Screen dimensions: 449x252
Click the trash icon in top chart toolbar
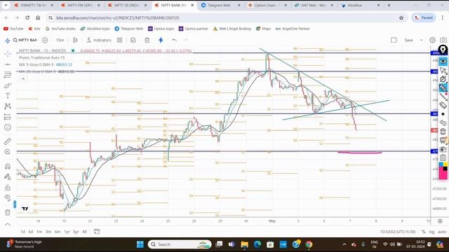pyautogui.click(x=147, y=40)
